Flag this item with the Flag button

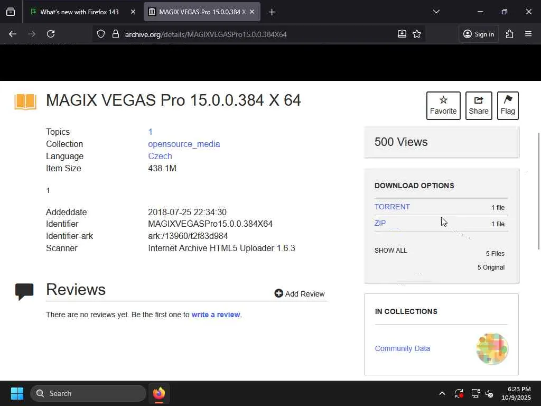point(508,106)
